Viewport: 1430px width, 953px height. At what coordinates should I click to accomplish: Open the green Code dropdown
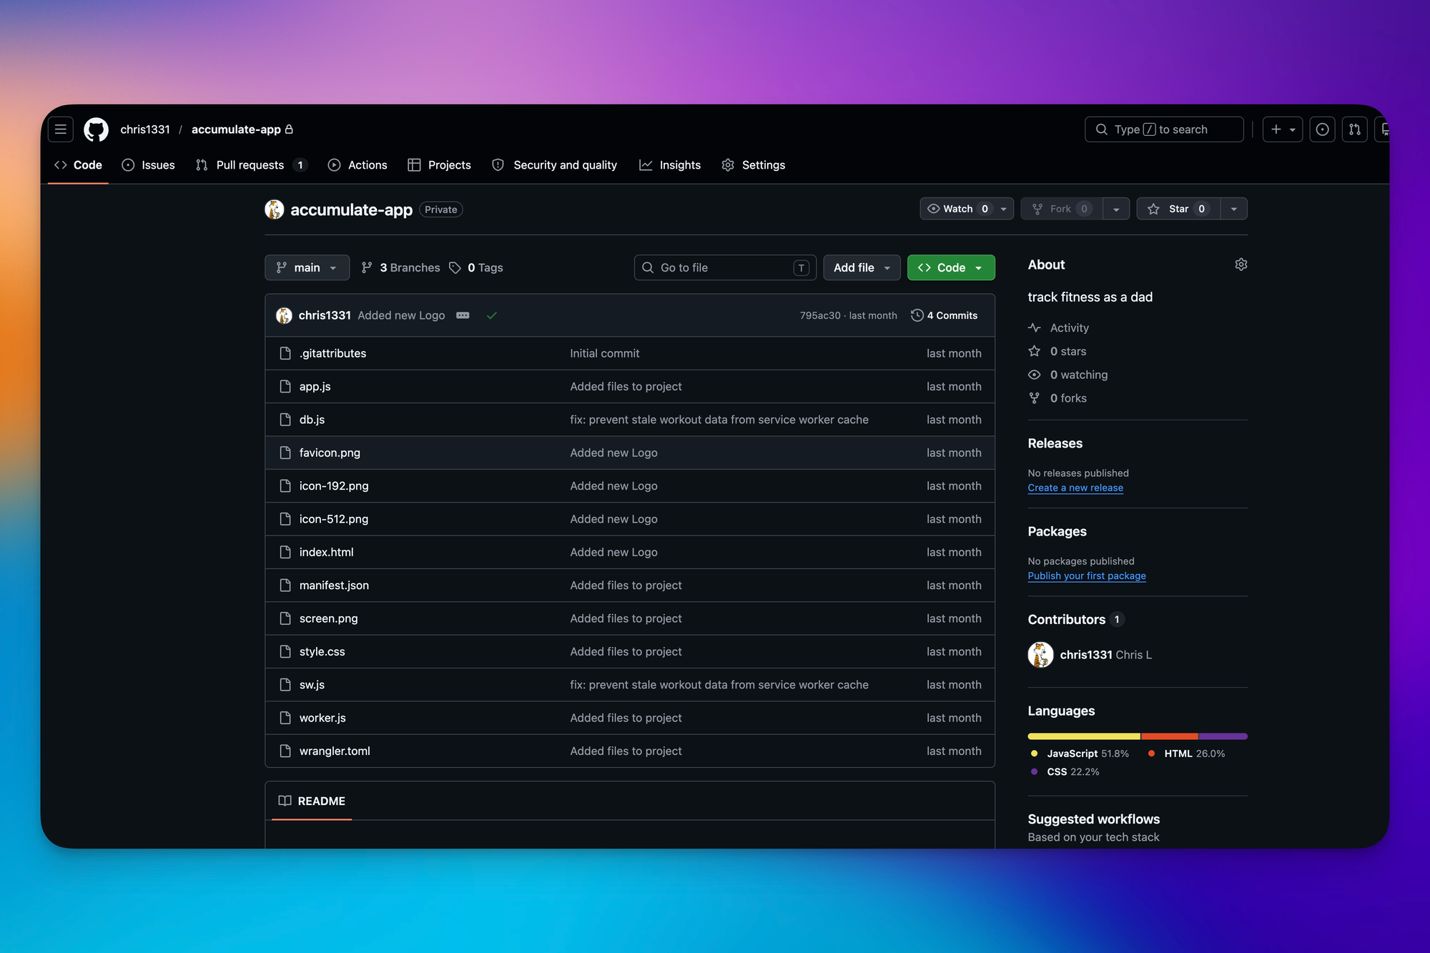click(x=951, y=267)
